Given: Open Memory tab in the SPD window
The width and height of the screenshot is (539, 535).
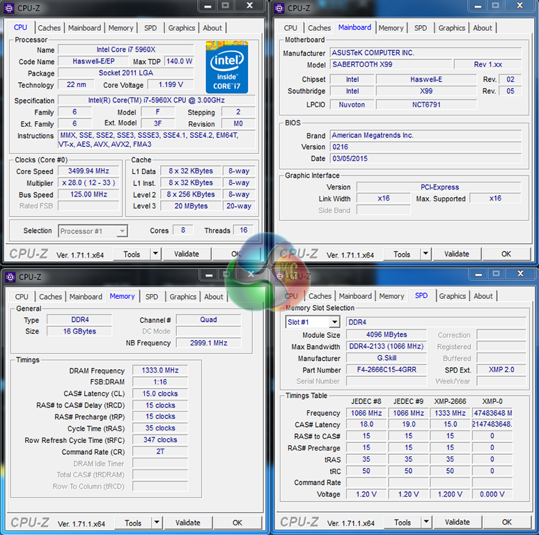Looking at the screenshot, I should [x=391, y=296].
